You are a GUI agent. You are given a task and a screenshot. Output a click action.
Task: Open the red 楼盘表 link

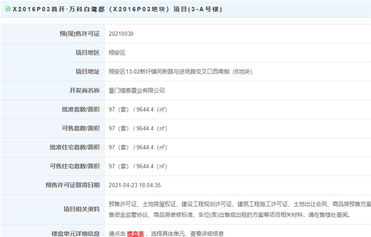135,234
